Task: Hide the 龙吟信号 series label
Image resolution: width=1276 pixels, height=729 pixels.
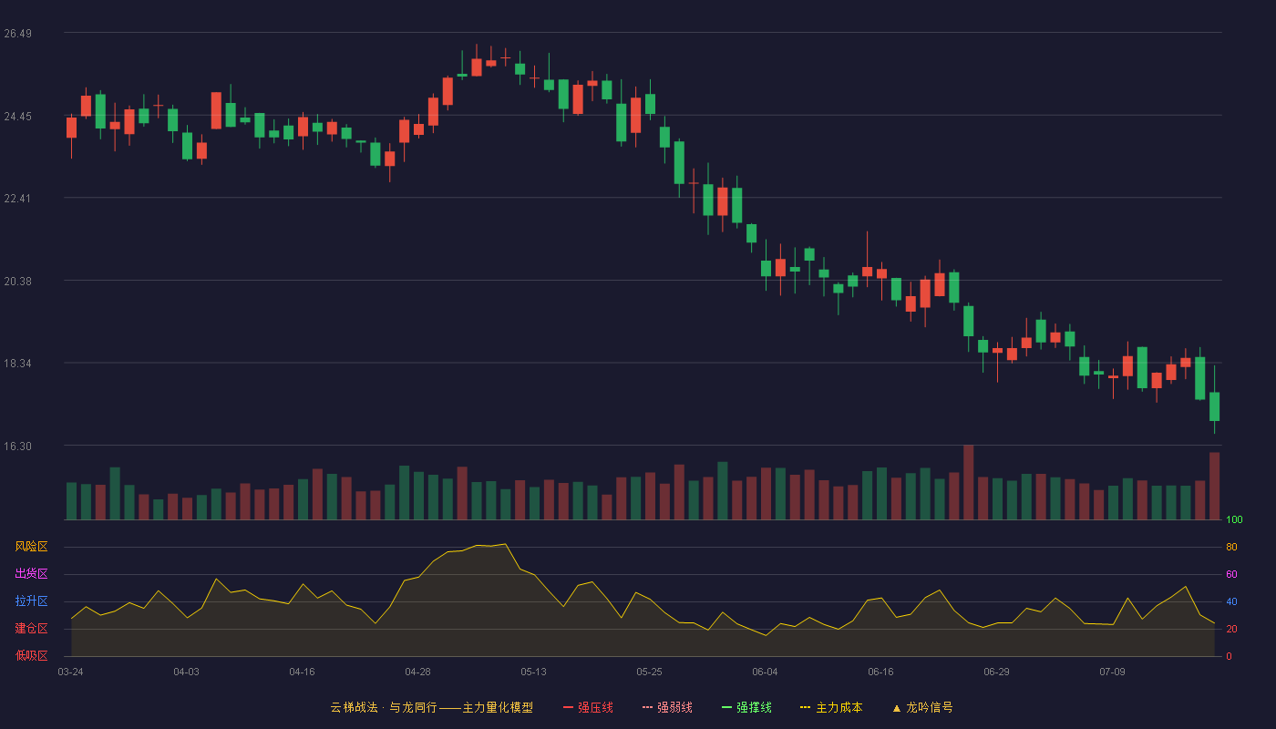Action: 929,707
